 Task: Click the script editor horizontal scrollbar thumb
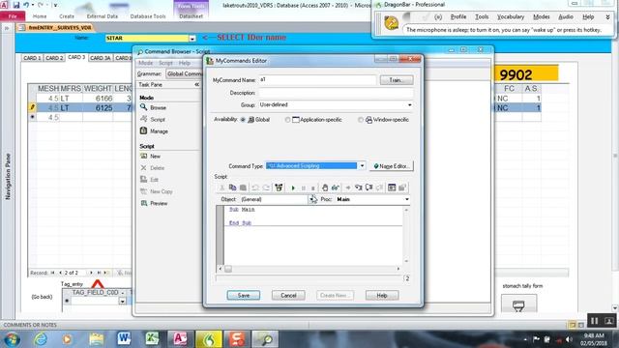tap(228, 269)
